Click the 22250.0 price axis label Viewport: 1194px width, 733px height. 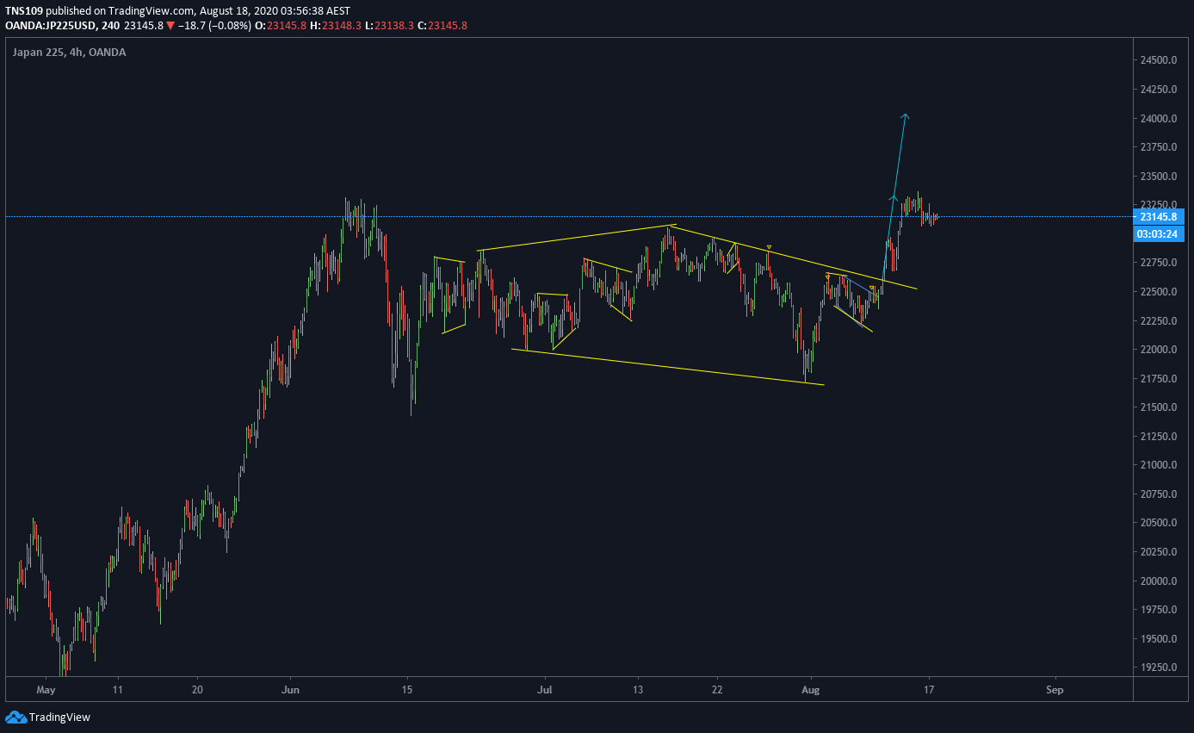pyautogui.click(x=1160, y=320)
